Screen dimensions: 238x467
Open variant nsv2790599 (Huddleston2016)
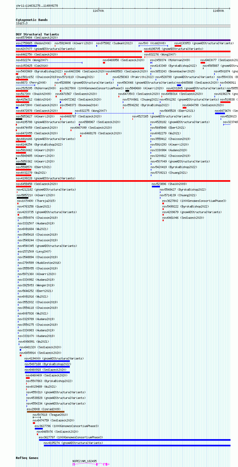click(39, 263)
